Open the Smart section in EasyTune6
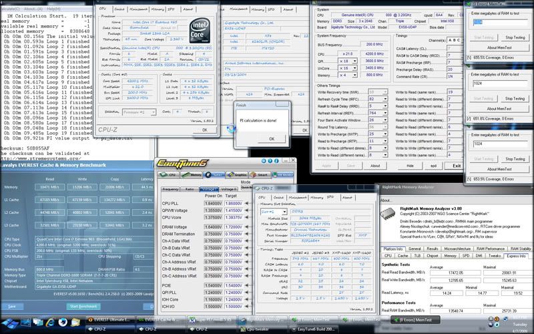Screen dimensions: 534x334 click(x=260, y=174)
